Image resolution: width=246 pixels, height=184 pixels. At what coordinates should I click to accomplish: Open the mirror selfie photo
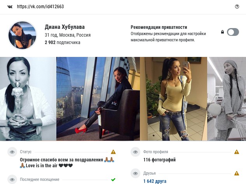173,99
